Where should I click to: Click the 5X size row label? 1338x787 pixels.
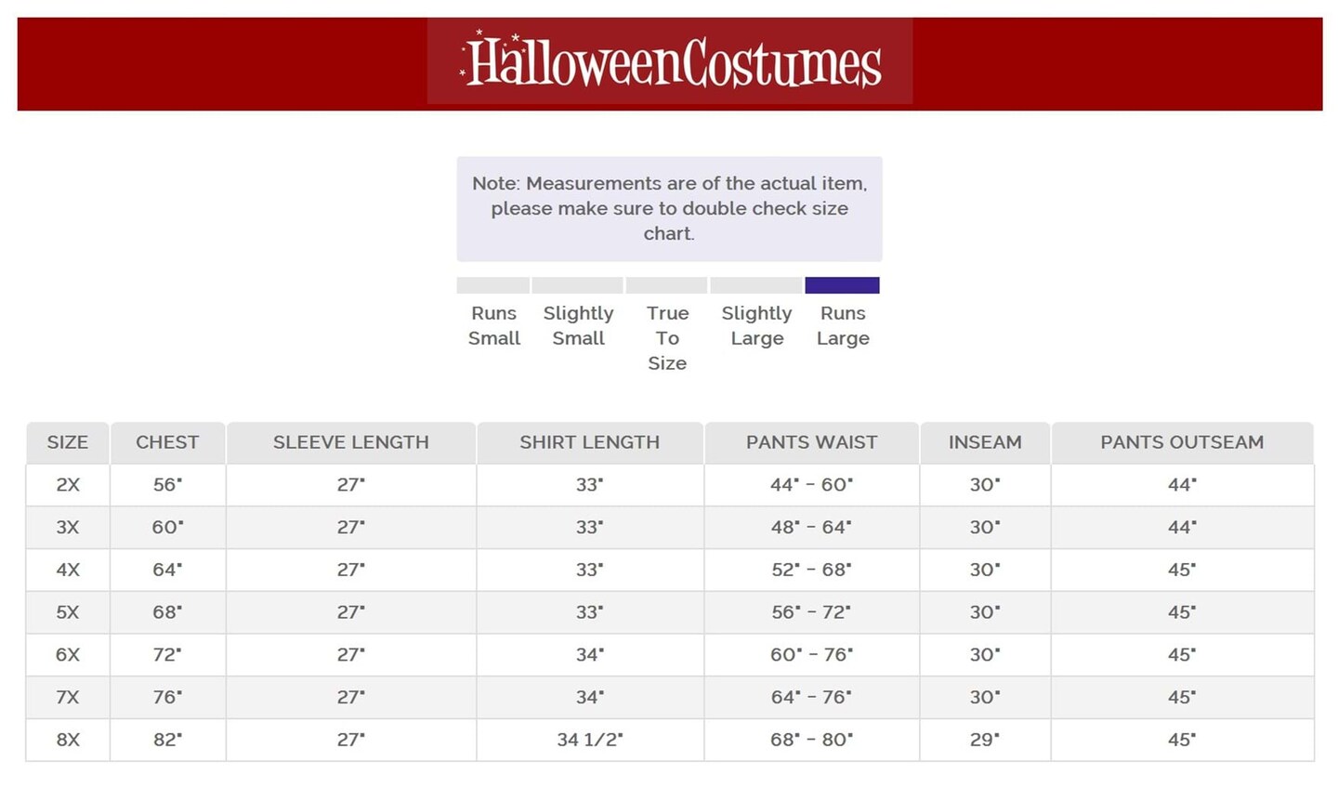point(68,612)
